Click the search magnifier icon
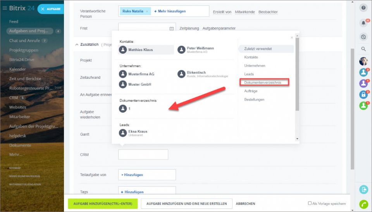The width and height of the screenshot is (372, 212). pos(363,49)
